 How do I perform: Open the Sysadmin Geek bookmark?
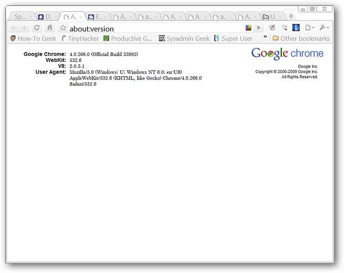[184, 39]
